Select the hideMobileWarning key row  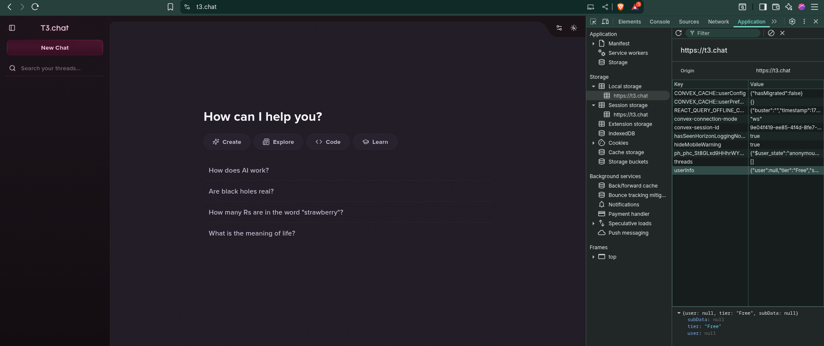pos(748,145)
